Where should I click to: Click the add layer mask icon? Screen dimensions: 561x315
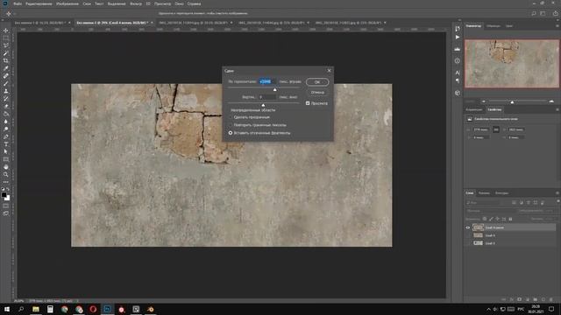tap(520, 299)
